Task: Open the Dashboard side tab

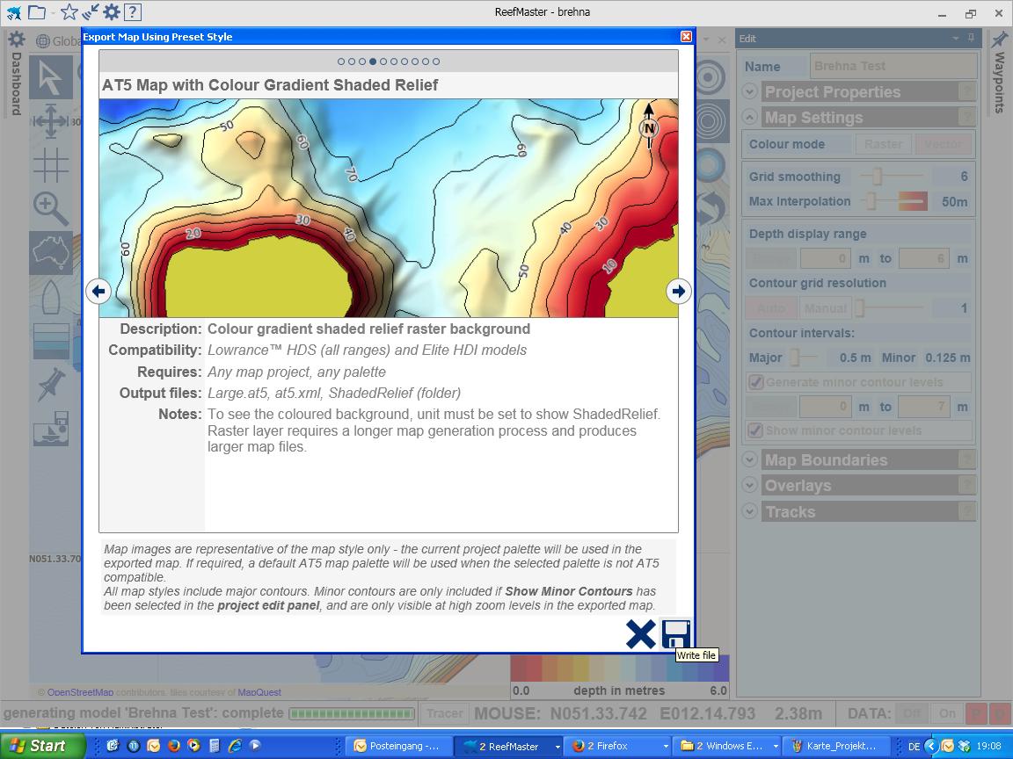Action: point(16,75)
